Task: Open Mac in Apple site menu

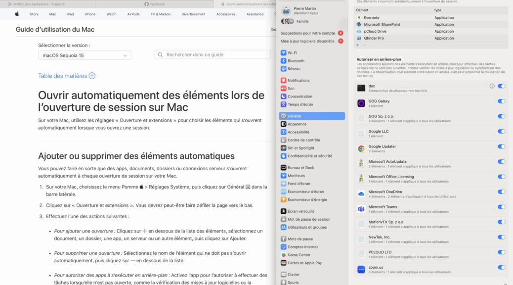Action: (53, 14)
